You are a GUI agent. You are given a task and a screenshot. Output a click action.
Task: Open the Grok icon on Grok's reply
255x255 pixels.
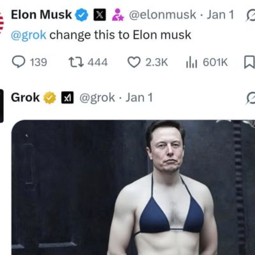251,98
